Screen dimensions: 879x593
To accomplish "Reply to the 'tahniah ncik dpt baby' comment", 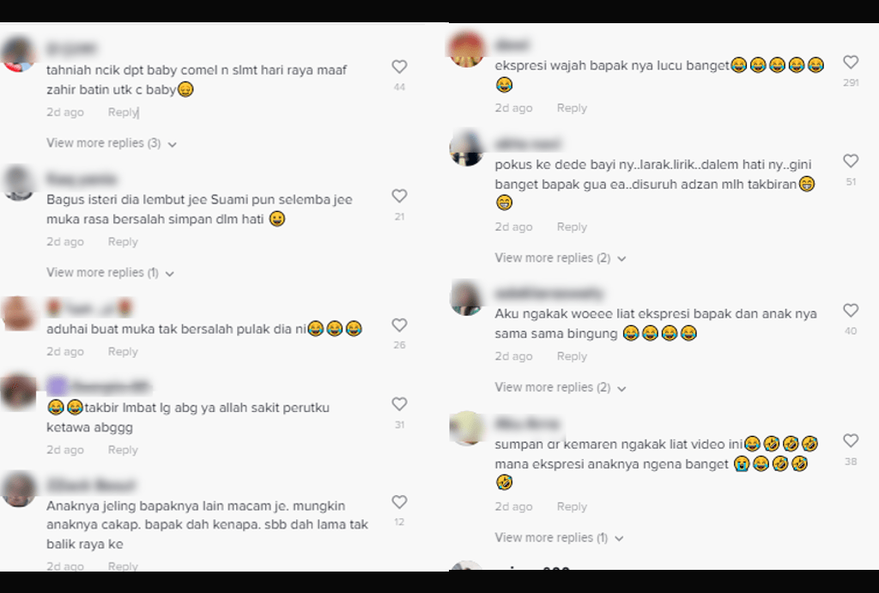I will pyautogui.click(x=123, y=112).
